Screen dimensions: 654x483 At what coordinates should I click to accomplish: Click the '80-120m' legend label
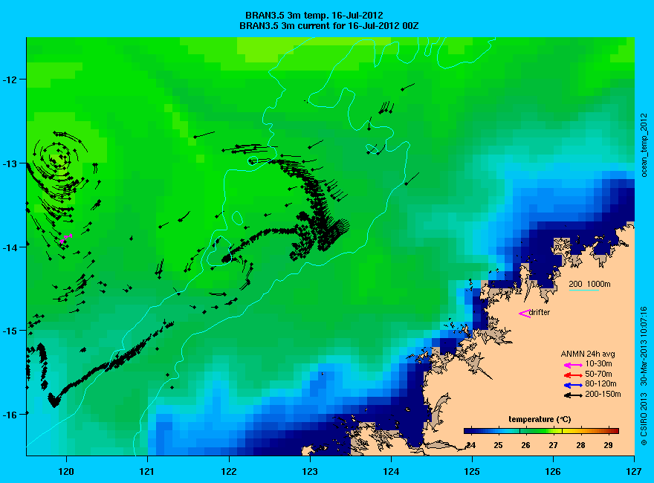coord(600,384)
